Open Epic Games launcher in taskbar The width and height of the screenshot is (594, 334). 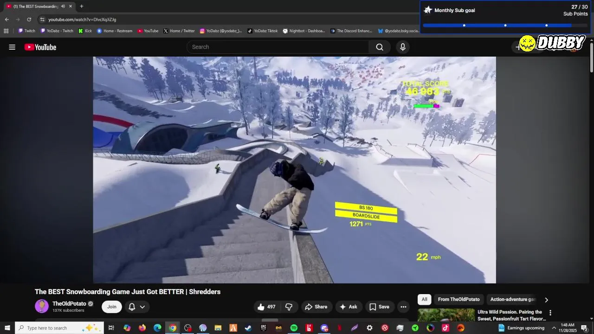click(264, 328)
